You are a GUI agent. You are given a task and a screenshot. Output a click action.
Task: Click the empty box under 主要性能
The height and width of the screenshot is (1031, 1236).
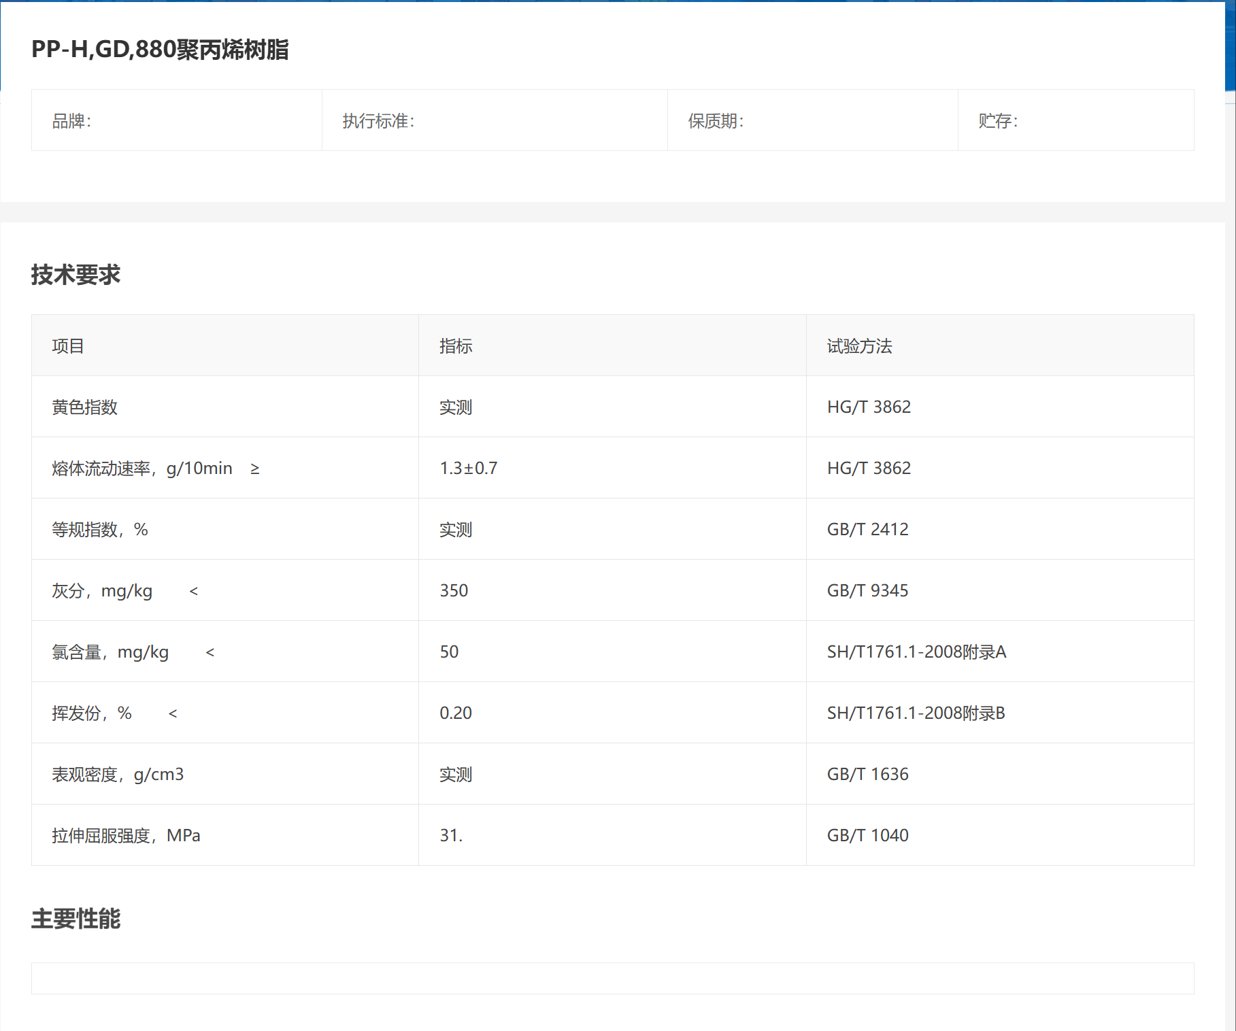pyautogui.click(x=612, y=978)
